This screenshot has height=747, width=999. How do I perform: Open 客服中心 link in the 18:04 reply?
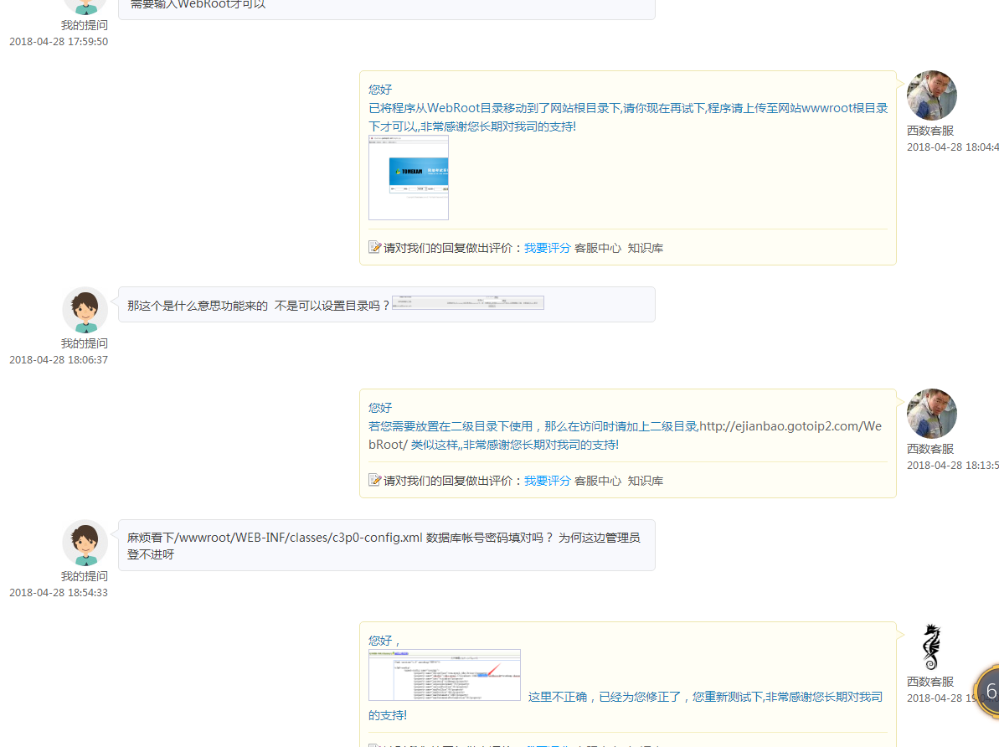coord(598,248)
